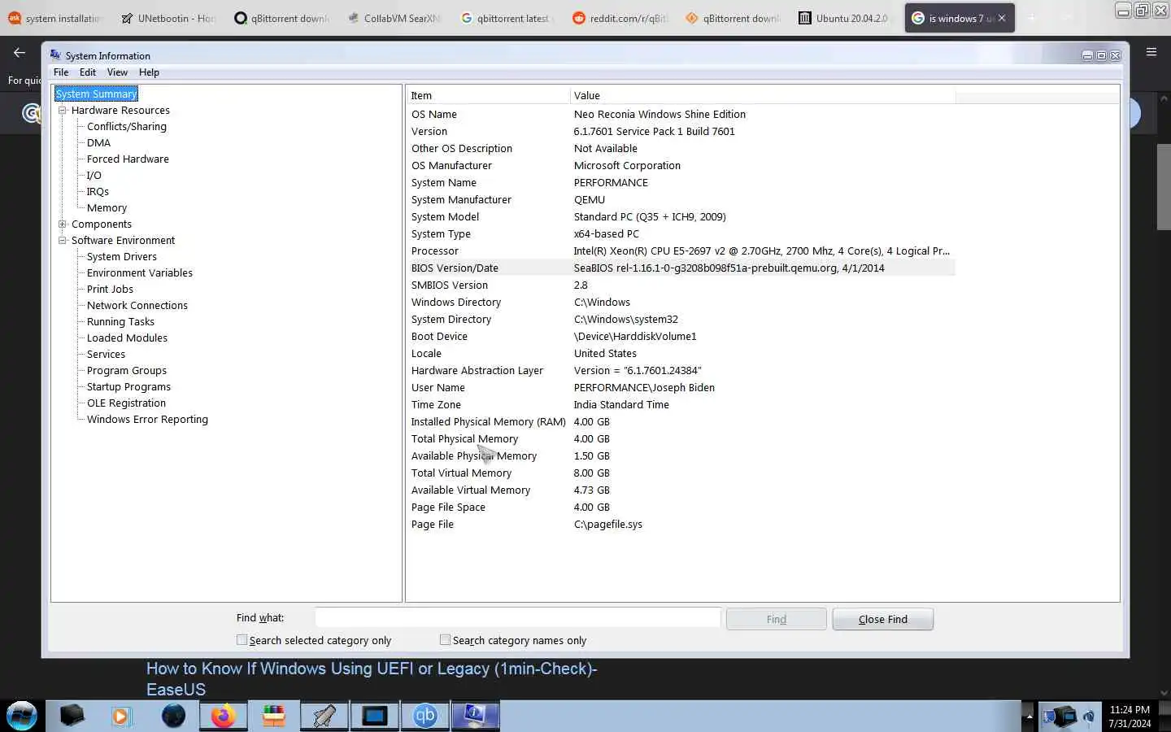Select Windows Error Reporting tree item
The image size is (1171, 732).
point(147,420)
